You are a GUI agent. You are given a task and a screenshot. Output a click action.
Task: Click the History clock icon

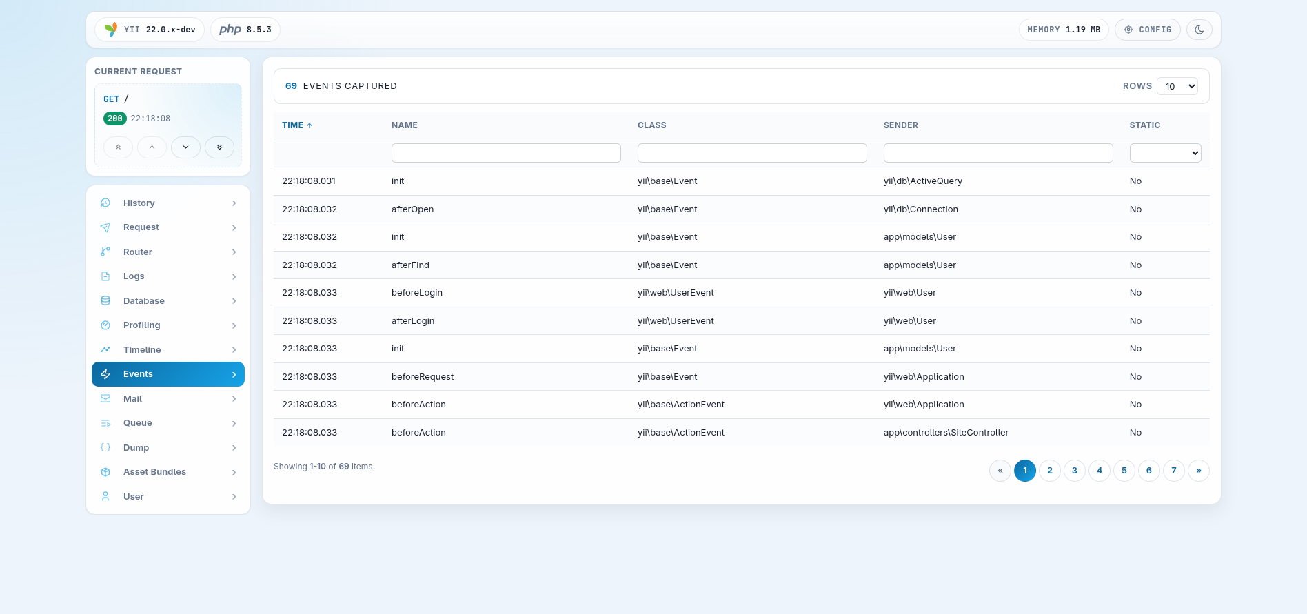tap(105, 203)
